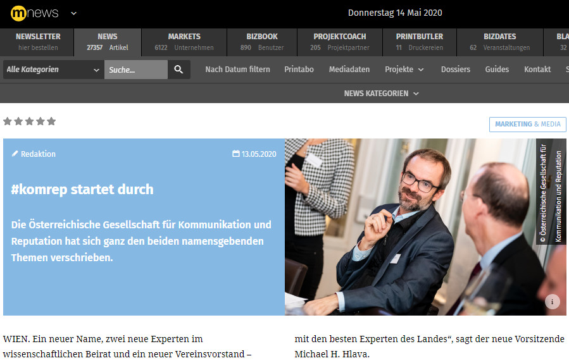The image size is (569, 363).
Task: Click the magnifier search button
Action: click(178, 70)
